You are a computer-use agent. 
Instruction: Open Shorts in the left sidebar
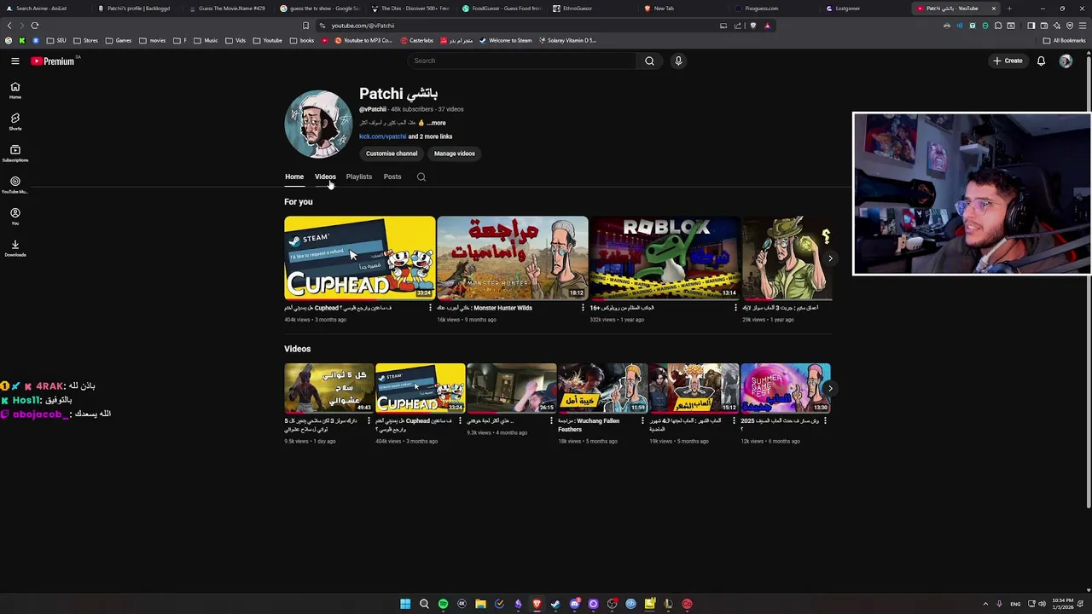click(15, 122)
